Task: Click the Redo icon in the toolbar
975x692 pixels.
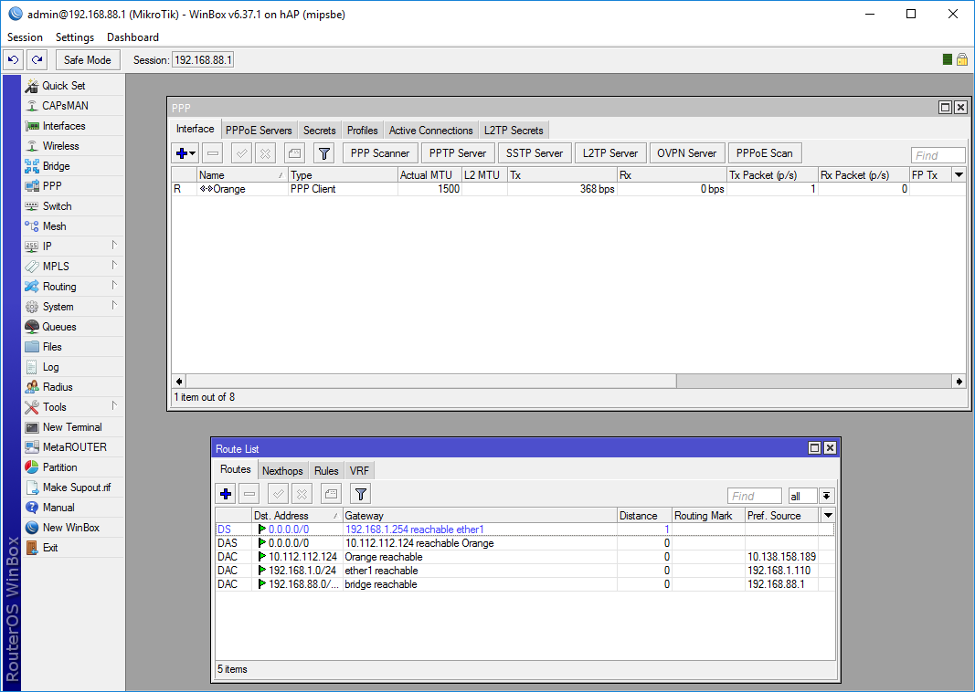Action: 37,59
